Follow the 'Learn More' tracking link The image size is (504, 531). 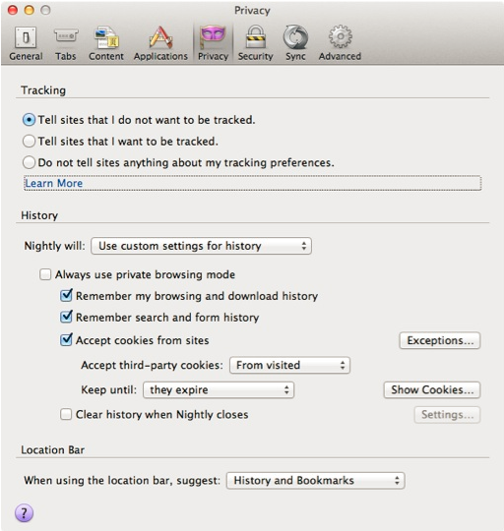click(54, 184)
